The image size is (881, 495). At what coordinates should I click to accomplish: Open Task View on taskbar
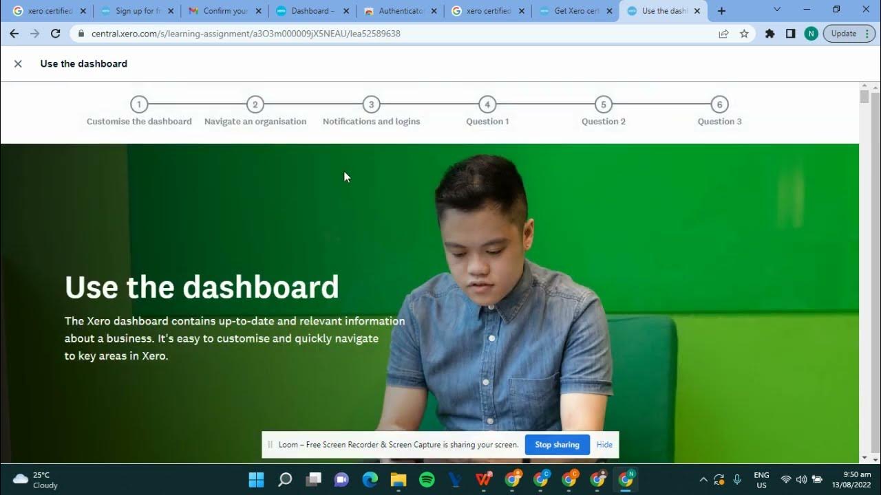pyautogui.click(x=314, y=479)
